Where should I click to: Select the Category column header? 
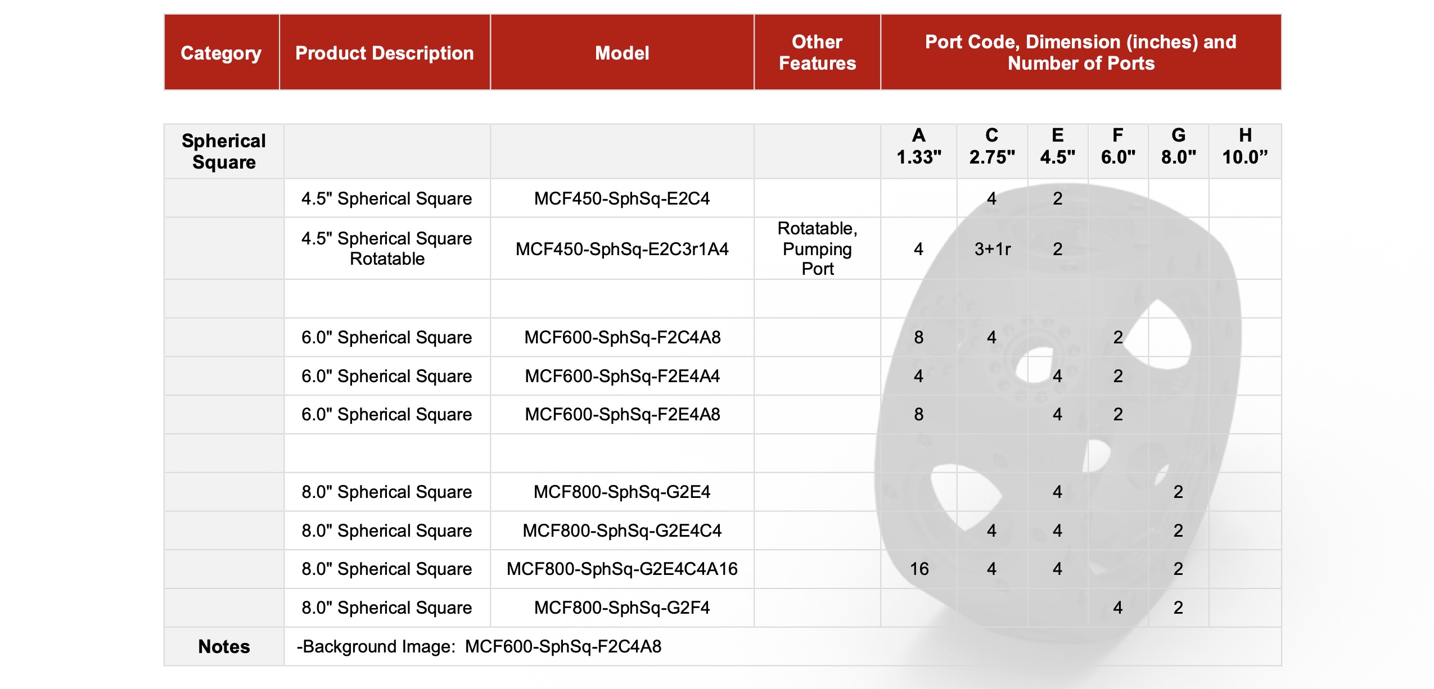pos(221,53)
